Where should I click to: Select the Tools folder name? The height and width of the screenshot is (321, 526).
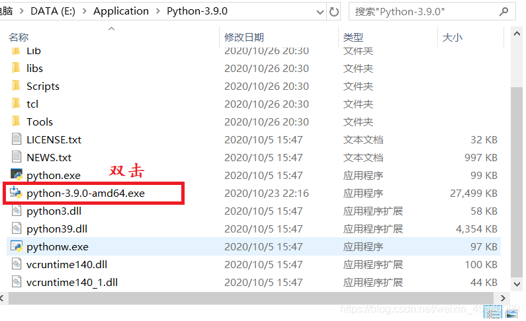(x=40, y=122)
